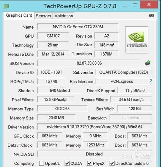Click the Release Date value Mar 12, 2014
The image size is (161, 167).
tap(53, 54)
